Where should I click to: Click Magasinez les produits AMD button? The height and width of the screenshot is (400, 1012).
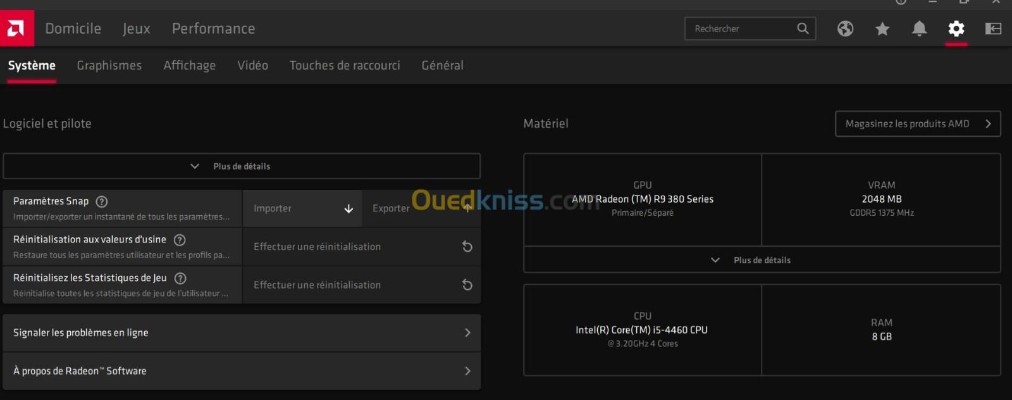(917, 124)
